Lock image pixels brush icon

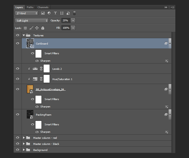coord(31,28)
